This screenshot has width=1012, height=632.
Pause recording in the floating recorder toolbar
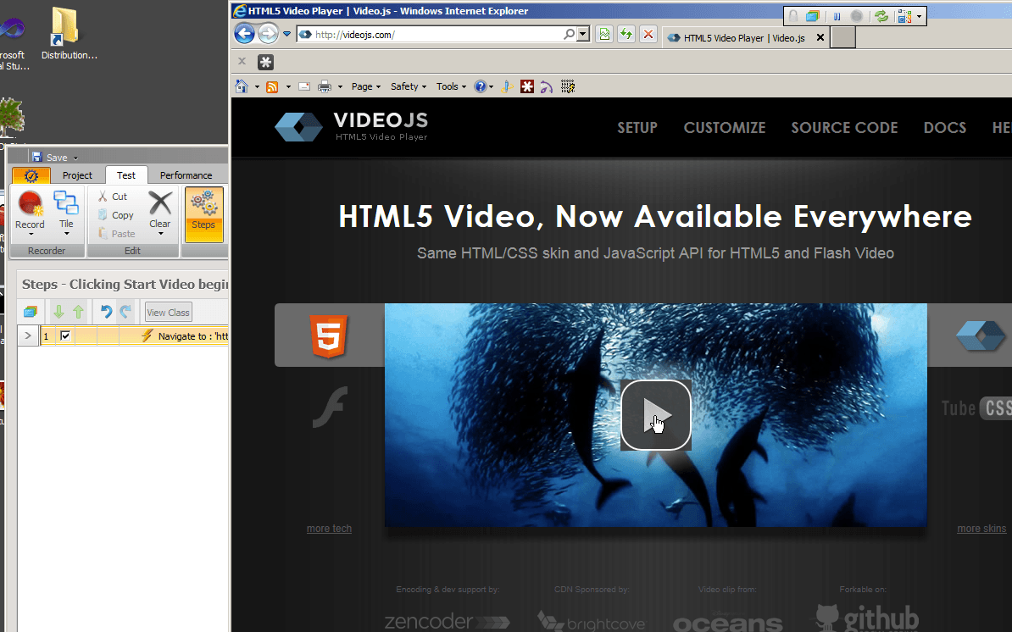[837, 17]
